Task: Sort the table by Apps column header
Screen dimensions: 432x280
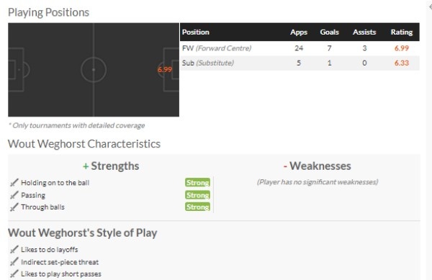Action: click(299, 32)
